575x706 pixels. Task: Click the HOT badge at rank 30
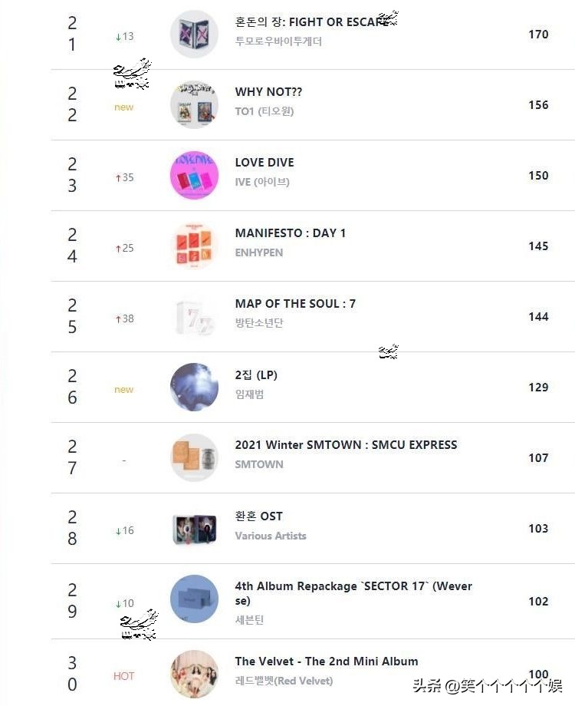[123, 676]
